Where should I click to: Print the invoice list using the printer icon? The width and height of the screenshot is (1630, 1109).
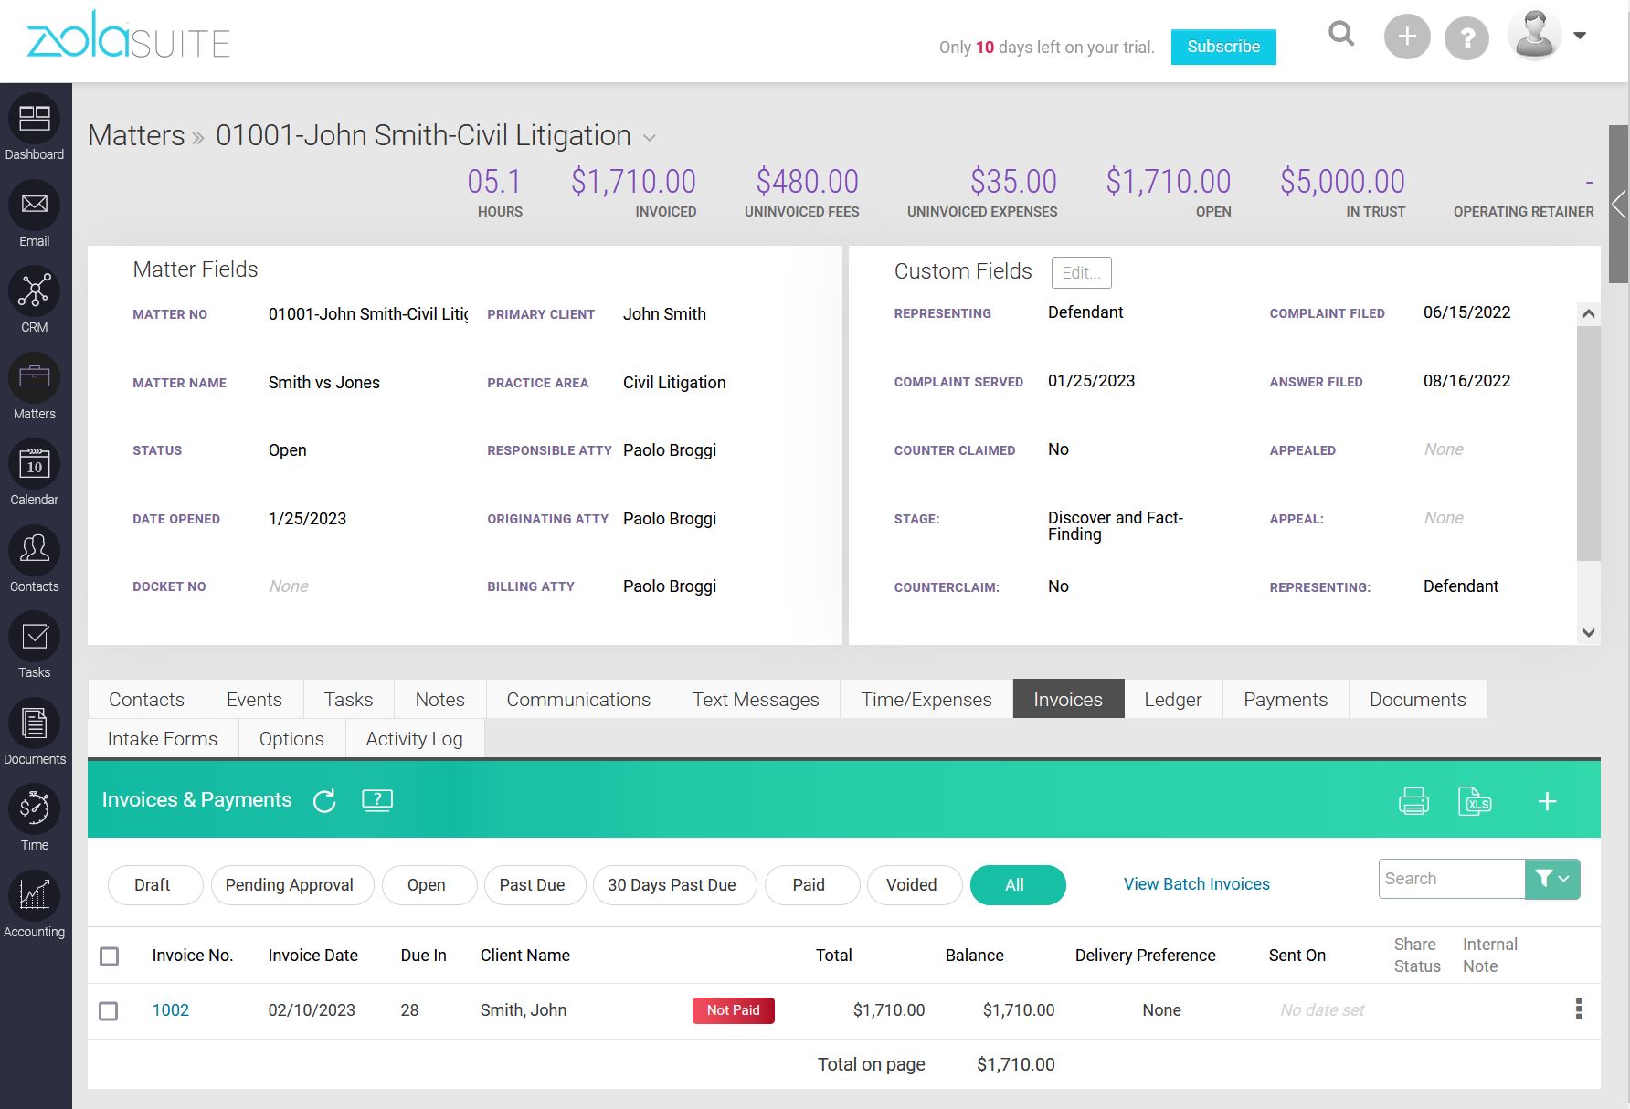pyautogui.click(x=1413, y=800)
